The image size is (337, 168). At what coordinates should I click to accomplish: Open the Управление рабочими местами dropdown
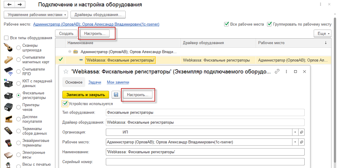tap(36, 15)
